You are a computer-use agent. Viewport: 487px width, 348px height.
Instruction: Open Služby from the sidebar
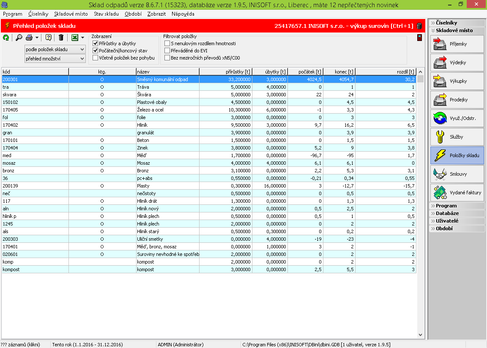(x=457, y=137)
